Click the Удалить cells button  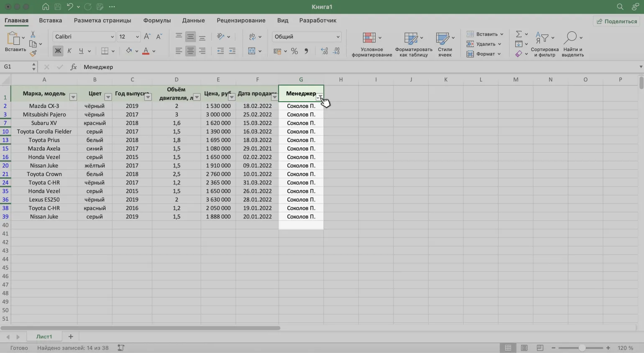pyautogui.click(x=483, y=44)
